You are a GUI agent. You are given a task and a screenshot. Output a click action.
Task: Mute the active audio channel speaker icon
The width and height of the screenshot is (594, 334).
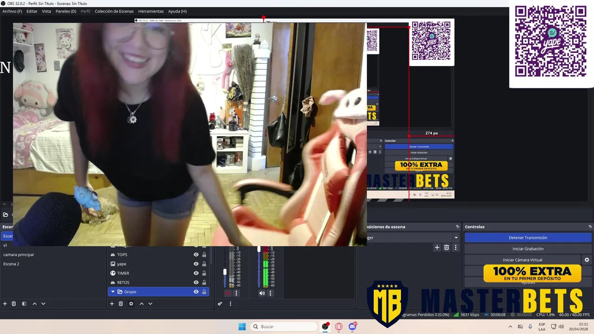pos(262,293)
